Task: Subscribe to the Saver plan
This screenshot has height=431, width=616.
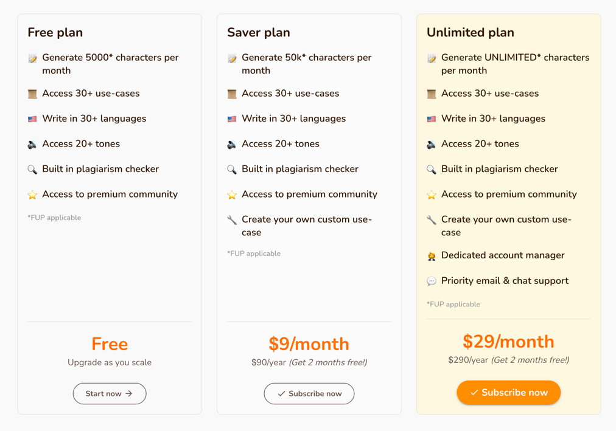Action: pos(309,393)
